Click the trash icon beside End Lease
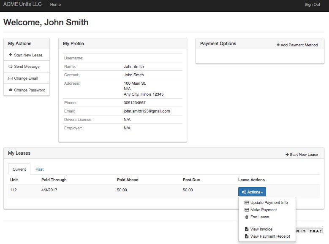Viewport: 329px width, 244px height. [x=247, y=217]
